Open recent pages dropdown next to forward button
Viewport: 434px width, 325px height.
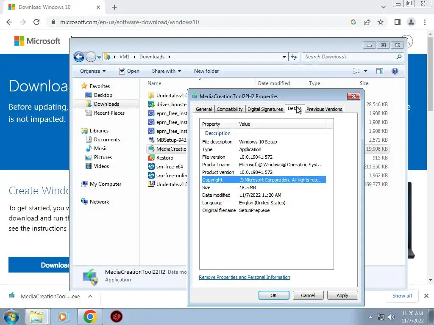pos(99,57)
